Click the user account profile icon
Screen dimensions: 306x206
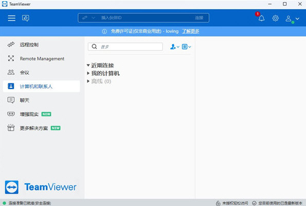[289, 19]
